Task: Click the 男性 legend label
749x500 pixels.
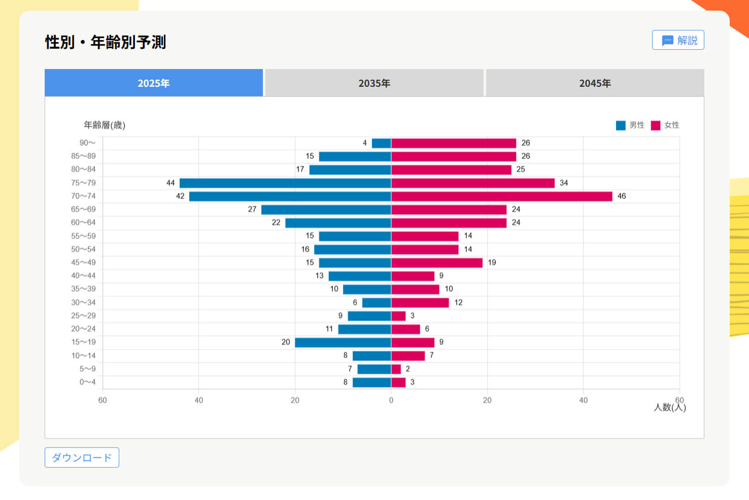Action: pos(637,125)
